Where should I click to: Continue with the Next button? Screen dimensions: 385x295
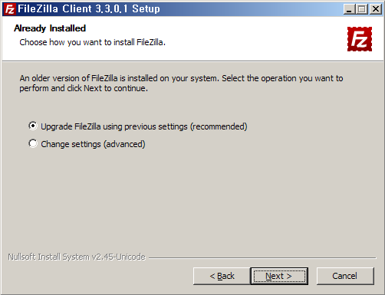(x=279, y=276)
